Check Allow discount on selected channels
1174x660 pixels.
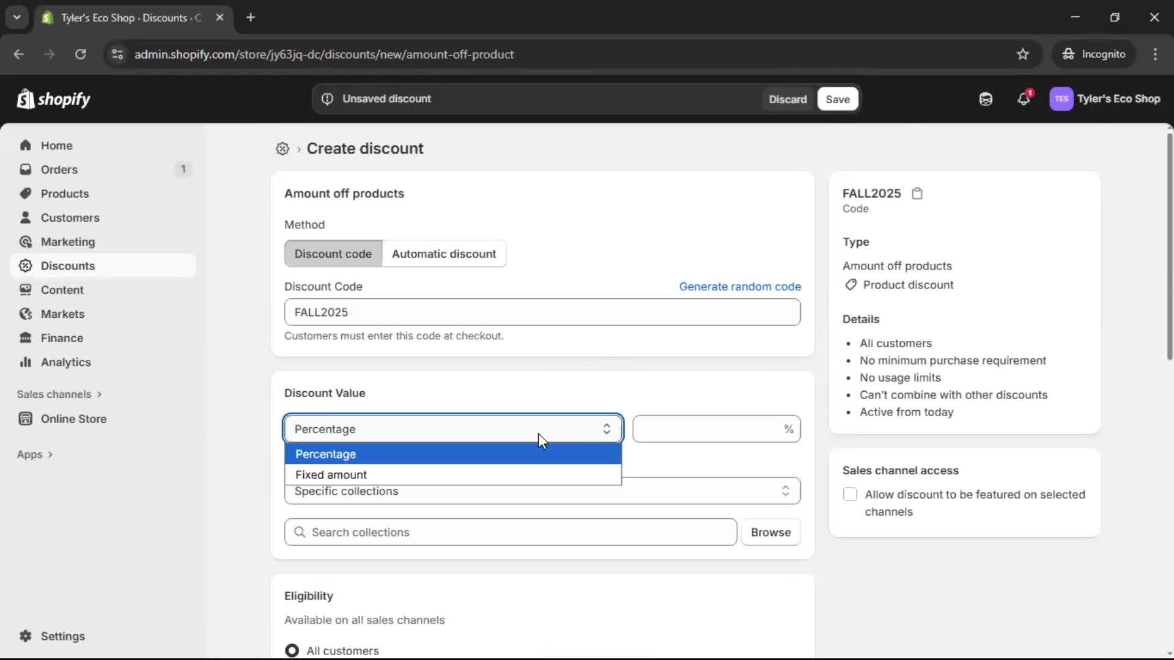(x=850, y=495)
